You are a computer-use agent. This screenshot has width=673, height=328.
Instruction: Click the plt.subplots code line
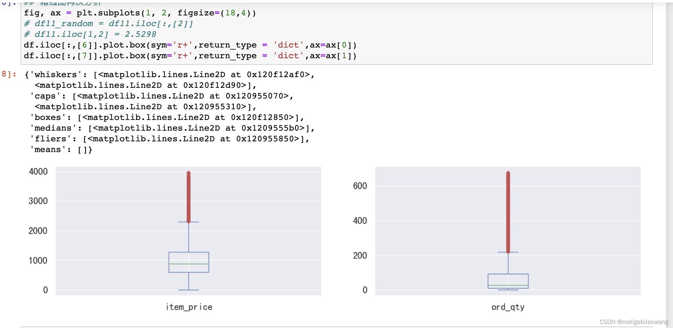[140, 13]
